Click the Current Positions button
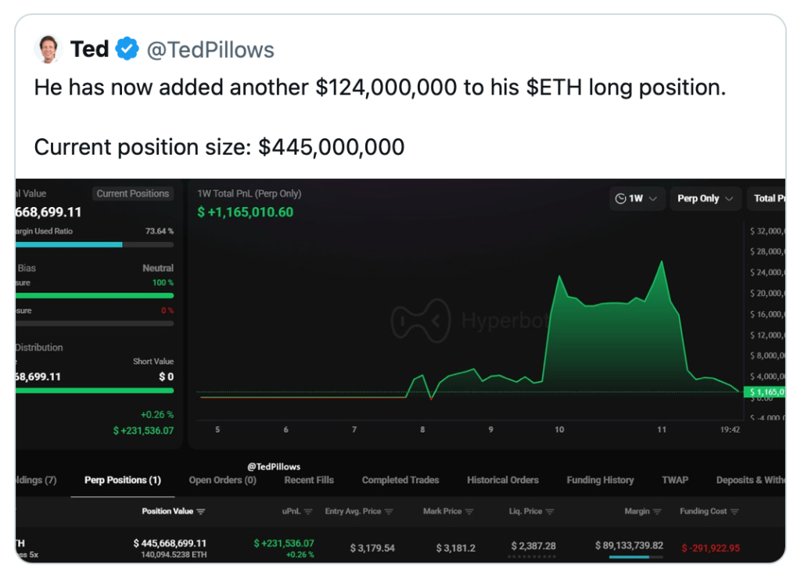 click(x=132, y=194)
